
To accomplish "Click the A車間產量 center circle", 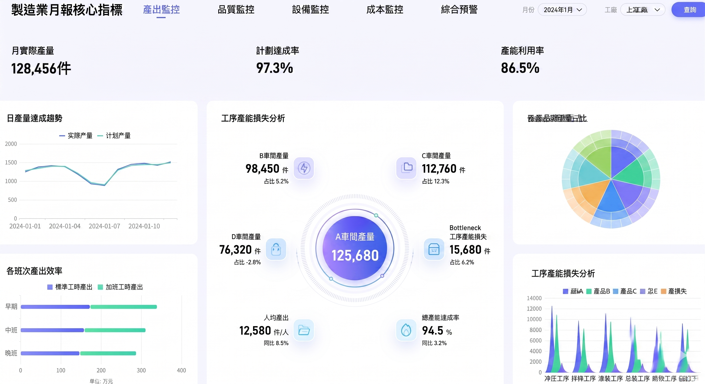I will tap(355, 248).
